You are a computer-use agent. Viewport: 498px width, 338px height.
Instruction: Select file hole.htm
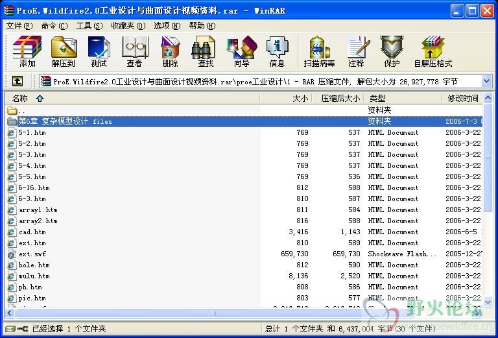click(x=34, y=265)
